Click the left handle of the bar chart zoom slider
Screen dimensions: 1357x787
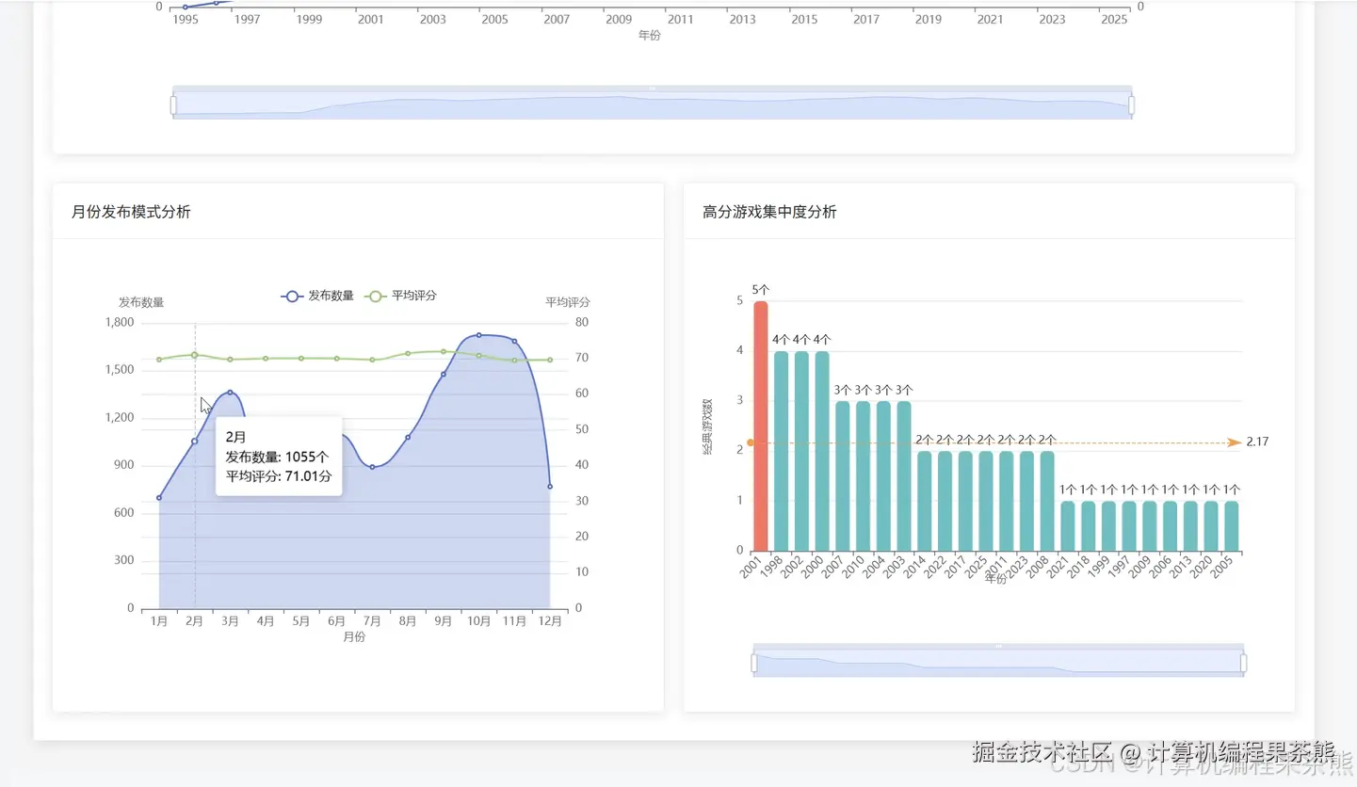tap(754, 663)
